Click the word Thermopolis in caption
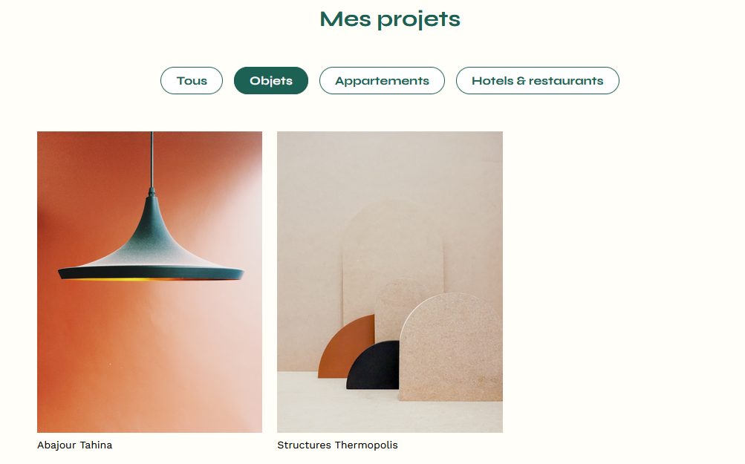This screenshot has width=745, height=464. 366,445
